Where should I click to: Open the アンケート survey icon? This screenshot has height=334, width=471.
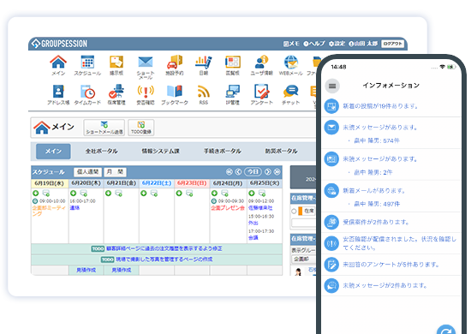click(x=261, y=92)
